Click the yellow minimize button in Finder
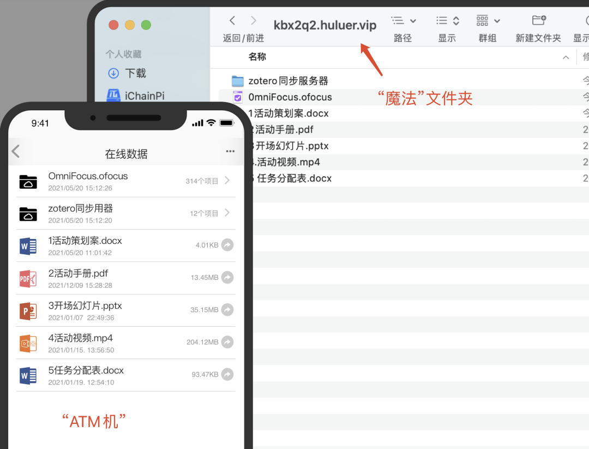589x449 pixels. (x=130, y=25)
